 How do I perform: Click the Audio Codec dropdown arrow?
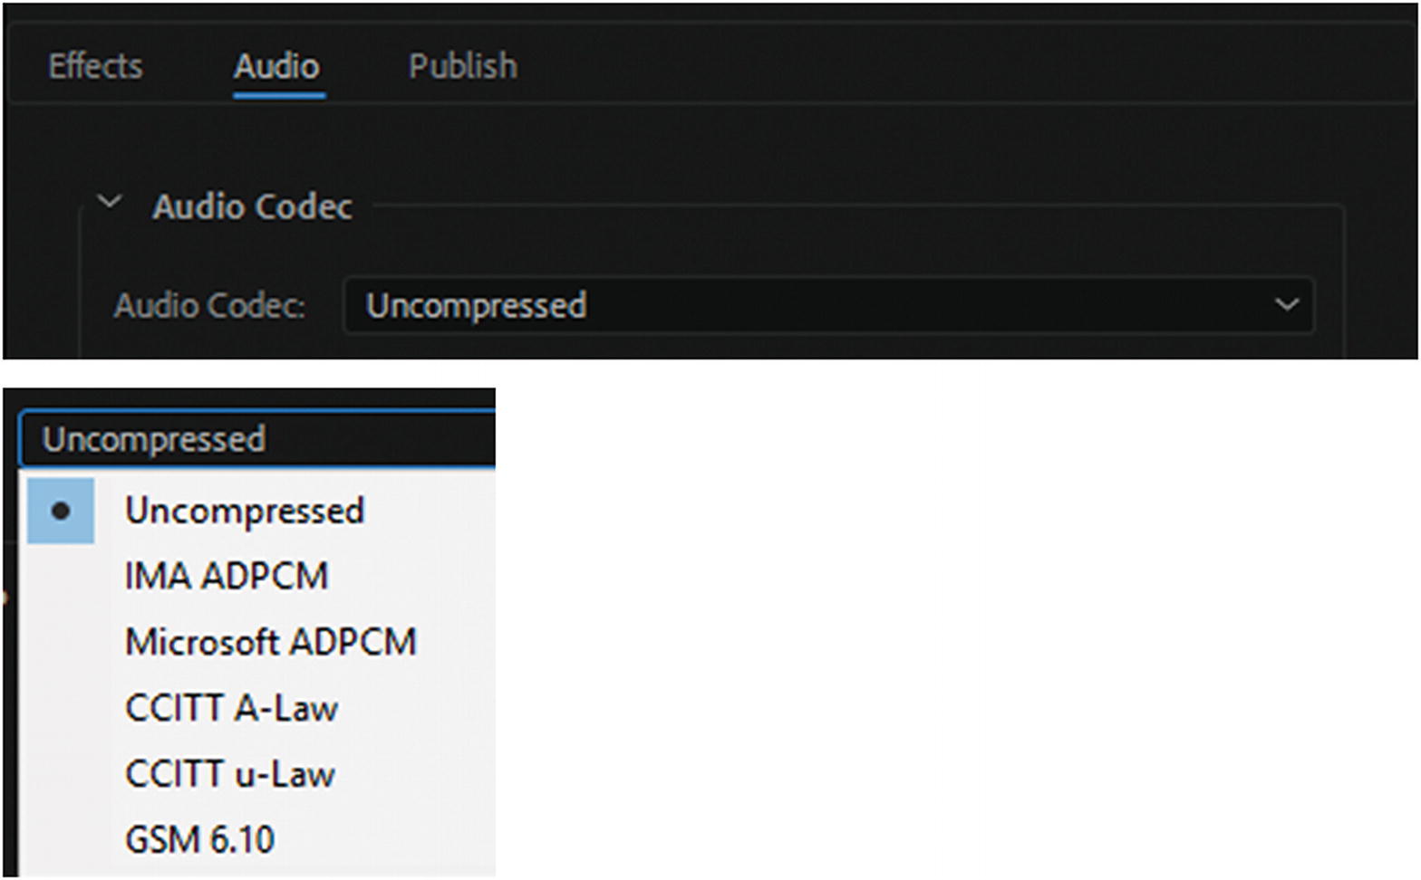pyautogui.click(x=1286, y=305)
